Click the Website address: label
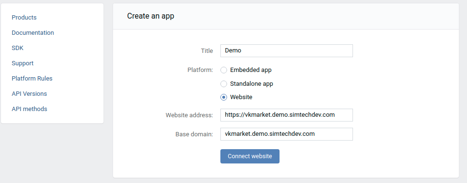 coord(189,115)
